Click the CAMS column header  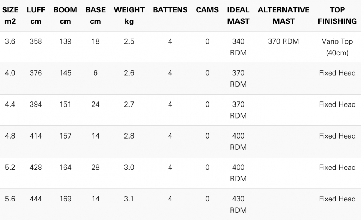(207, 10)
